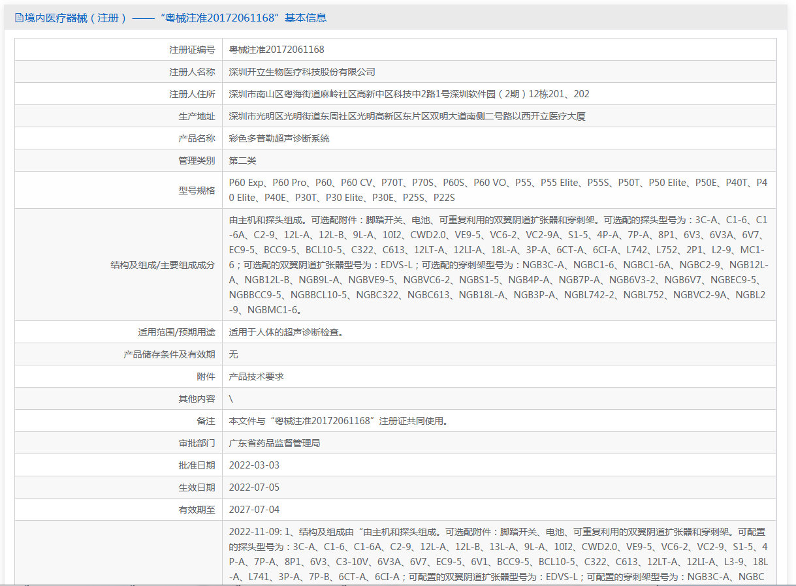The height and width of the screenshot is (586, 796).
Task: Click the attachment value 产品技术要求
Action: (x=257, y=377)
